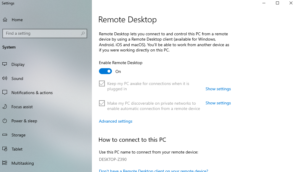Select Sound in the System menu
The width and height of the screenshot is (296, 172).
17,79
